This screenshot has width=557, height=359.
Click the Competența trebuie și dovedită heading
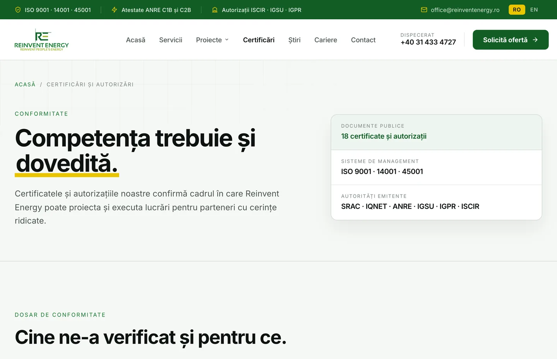(135, 151)
